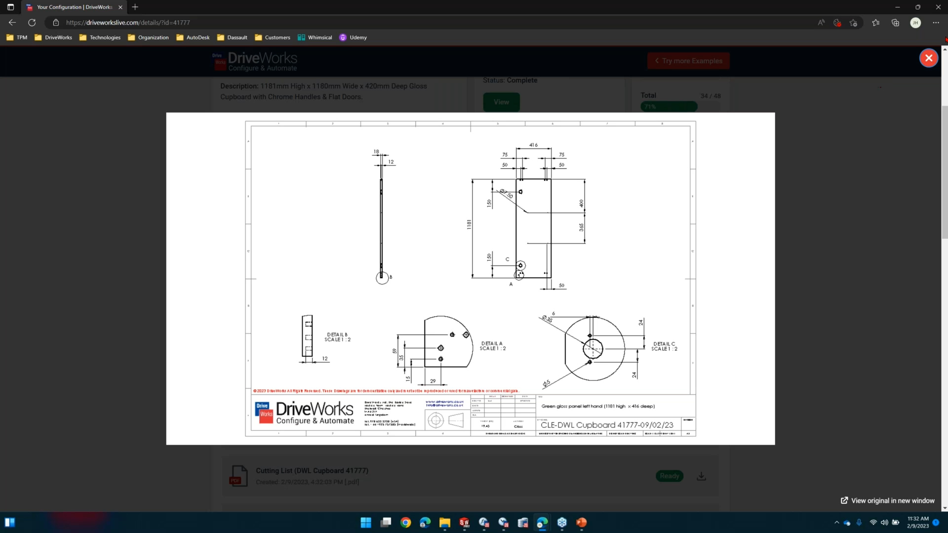This screenshot has width=948, height=533.
Task: Open a new browser tab
Action: tap(135, 7)
